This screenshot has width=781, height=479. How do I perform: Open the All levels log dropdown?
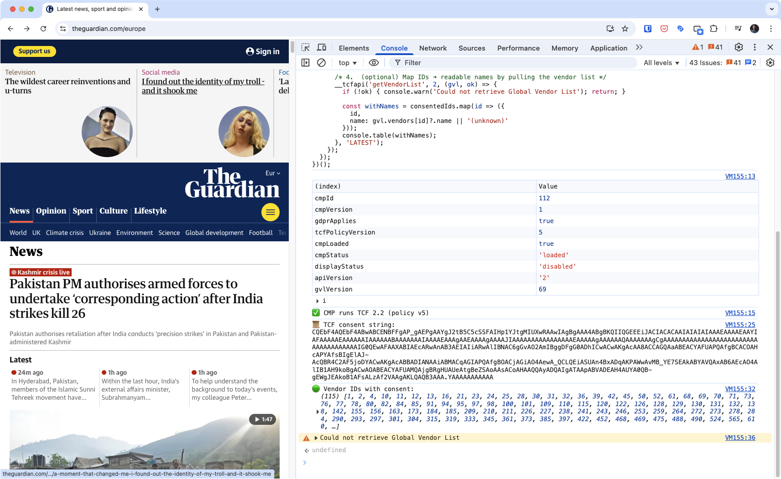pos(661,63)
